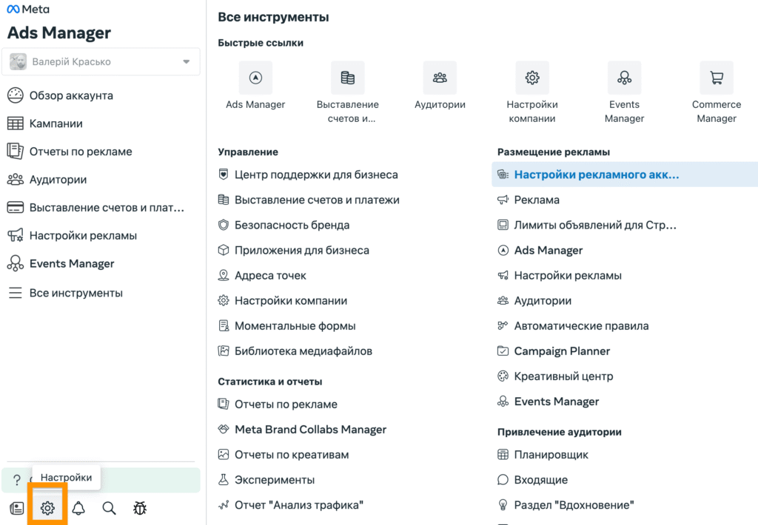Screen dimensions: 758x525
Task: Open Обзор аккаунта in the sidebar
Action: 71,95
